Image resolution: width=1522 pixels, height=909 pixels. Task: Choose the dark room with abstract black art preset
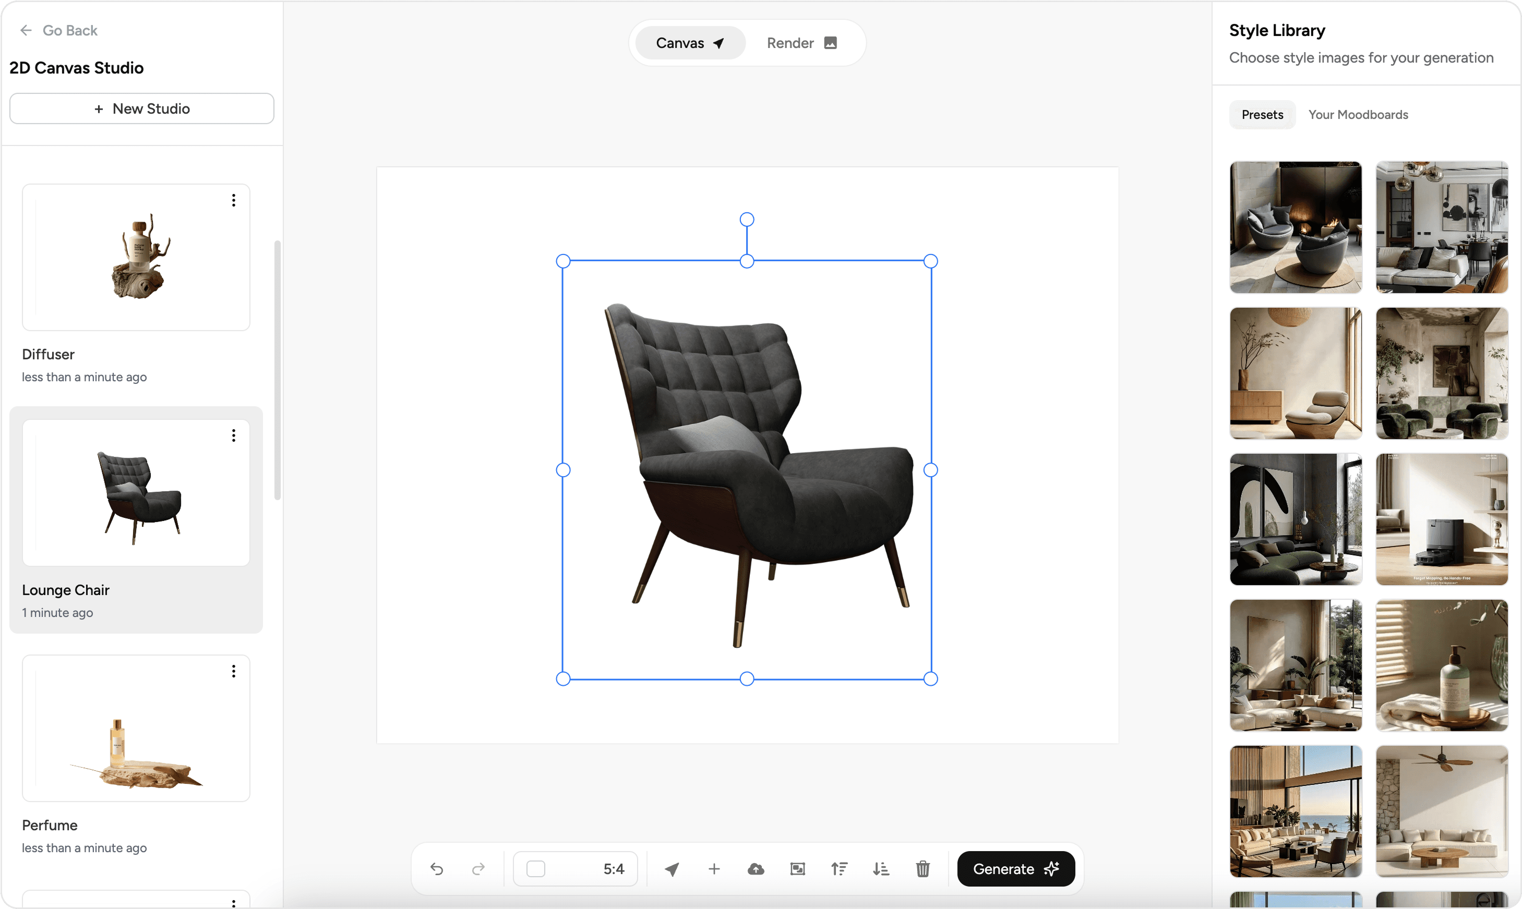[1296, 519]
